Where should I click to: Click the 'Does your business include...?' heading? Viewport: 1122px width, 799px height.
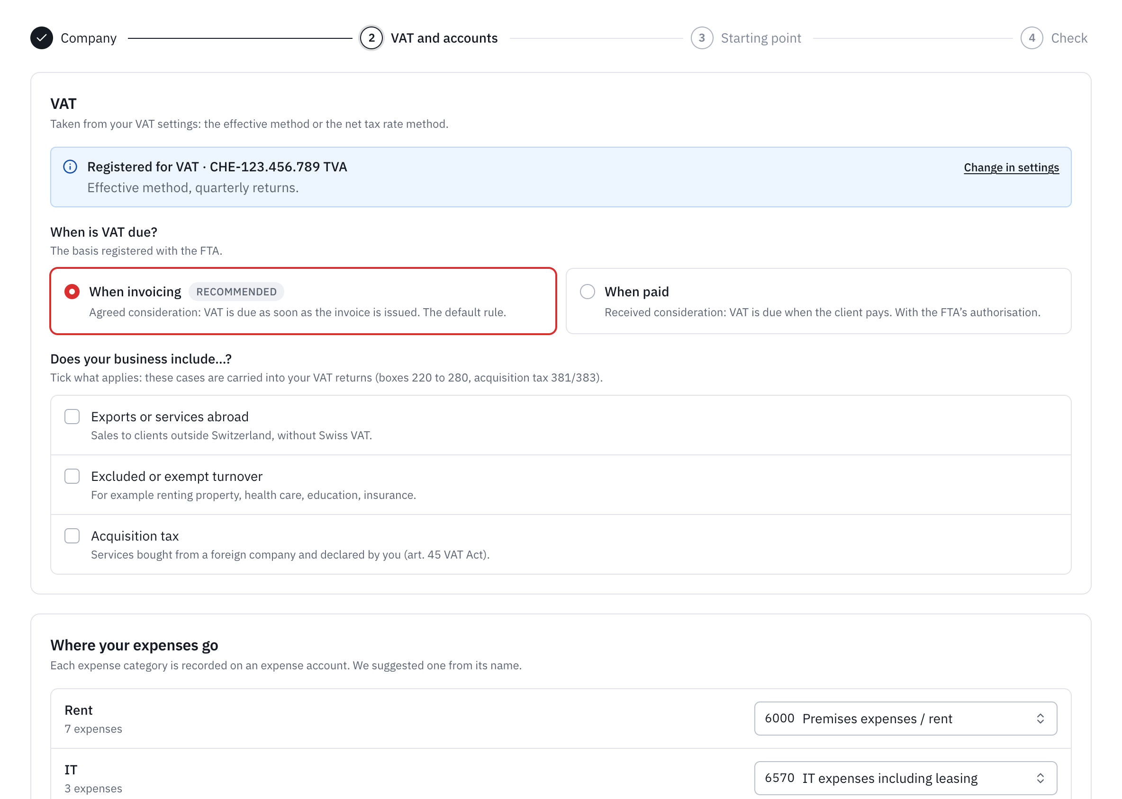point(141,359)
